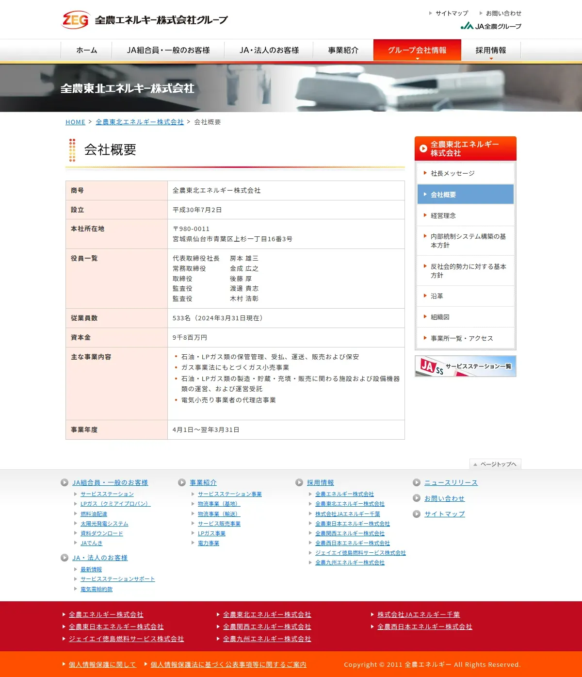This screenshot has width=582, height=677.
Task: Open footer link サービスステーションサポート
Action: point(118,579)
